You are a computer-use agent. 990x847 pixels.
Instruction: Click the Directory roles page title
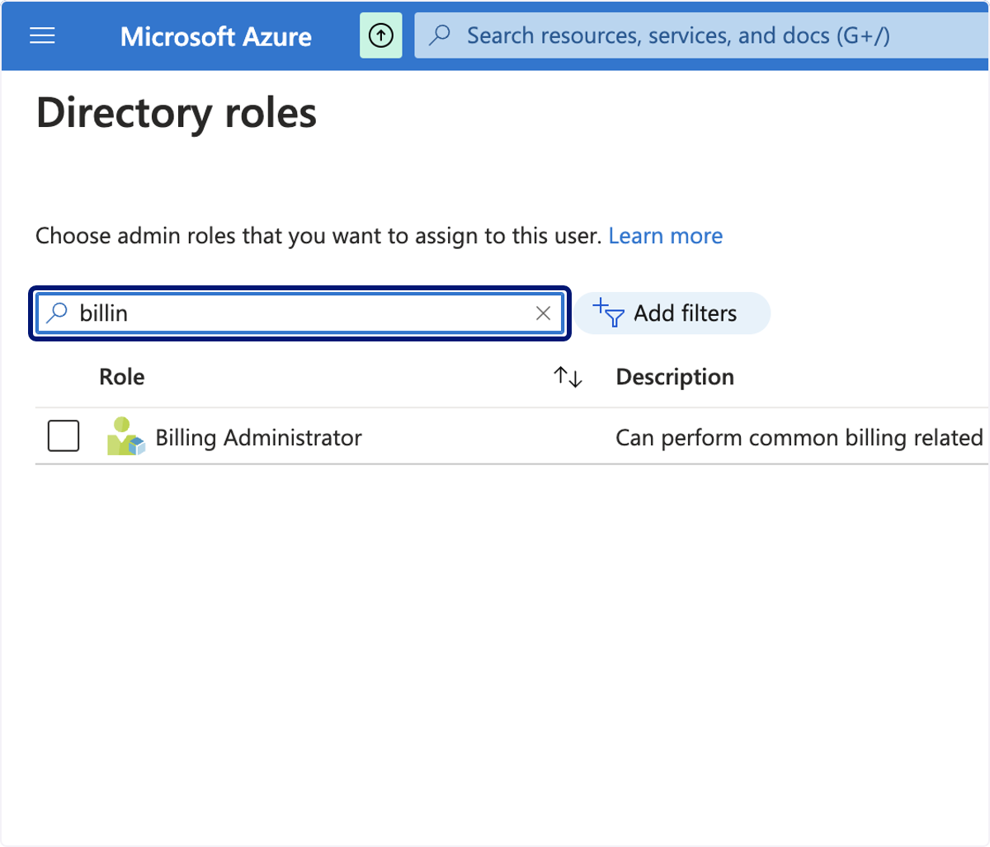pos(177,113)
